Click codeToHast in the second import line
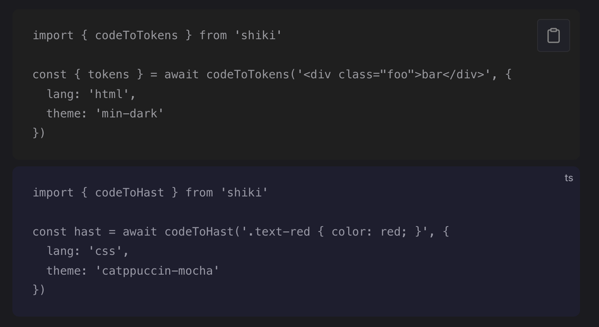 [129, 192]
